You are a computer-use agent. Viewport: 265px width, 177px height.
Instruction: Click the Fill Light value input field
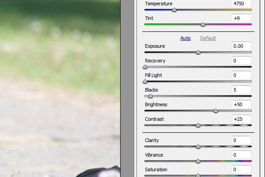tap(241, 75)
